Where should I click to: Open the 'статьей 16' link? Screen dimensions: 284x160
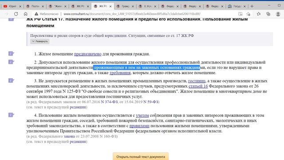[198, 86]
